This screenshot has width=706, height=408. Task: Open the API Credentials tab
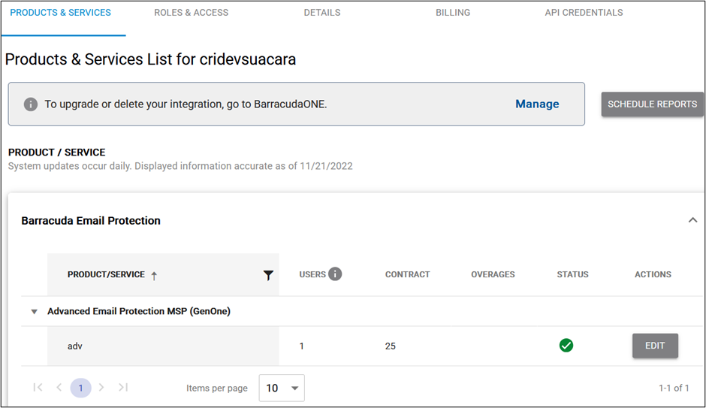(x=584, y=13)
